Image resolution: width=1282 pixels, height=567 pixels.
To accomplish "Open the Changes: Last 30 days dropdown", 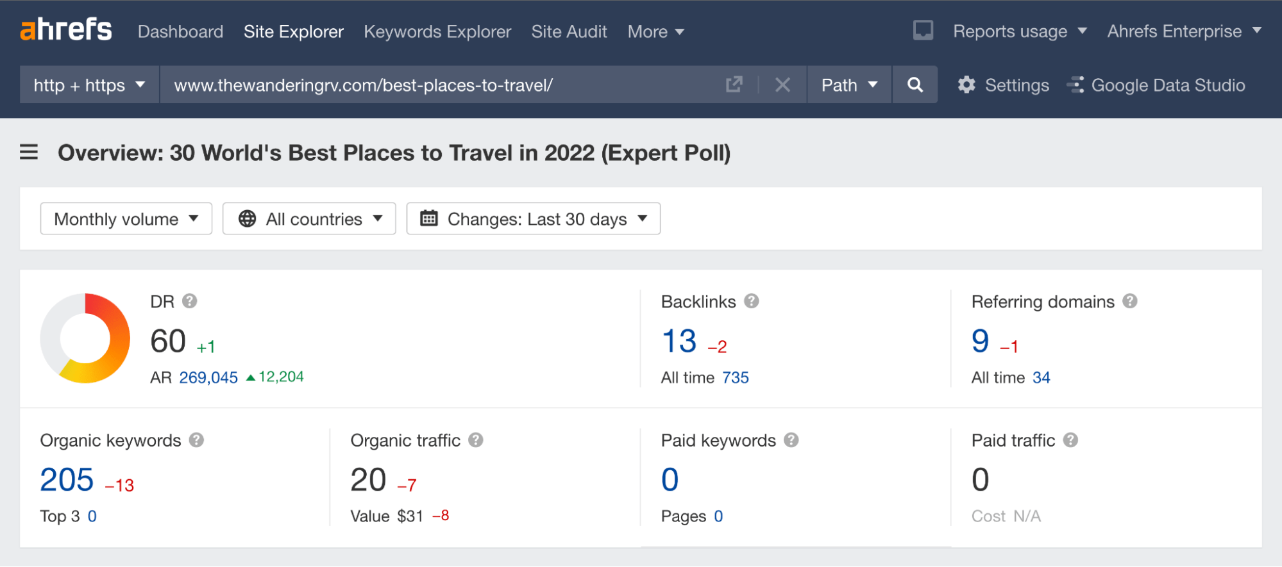I will pyautogui.click(x=534, y=219).
